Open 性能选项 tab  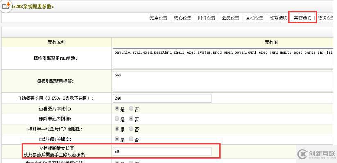(x=279, y=18)
